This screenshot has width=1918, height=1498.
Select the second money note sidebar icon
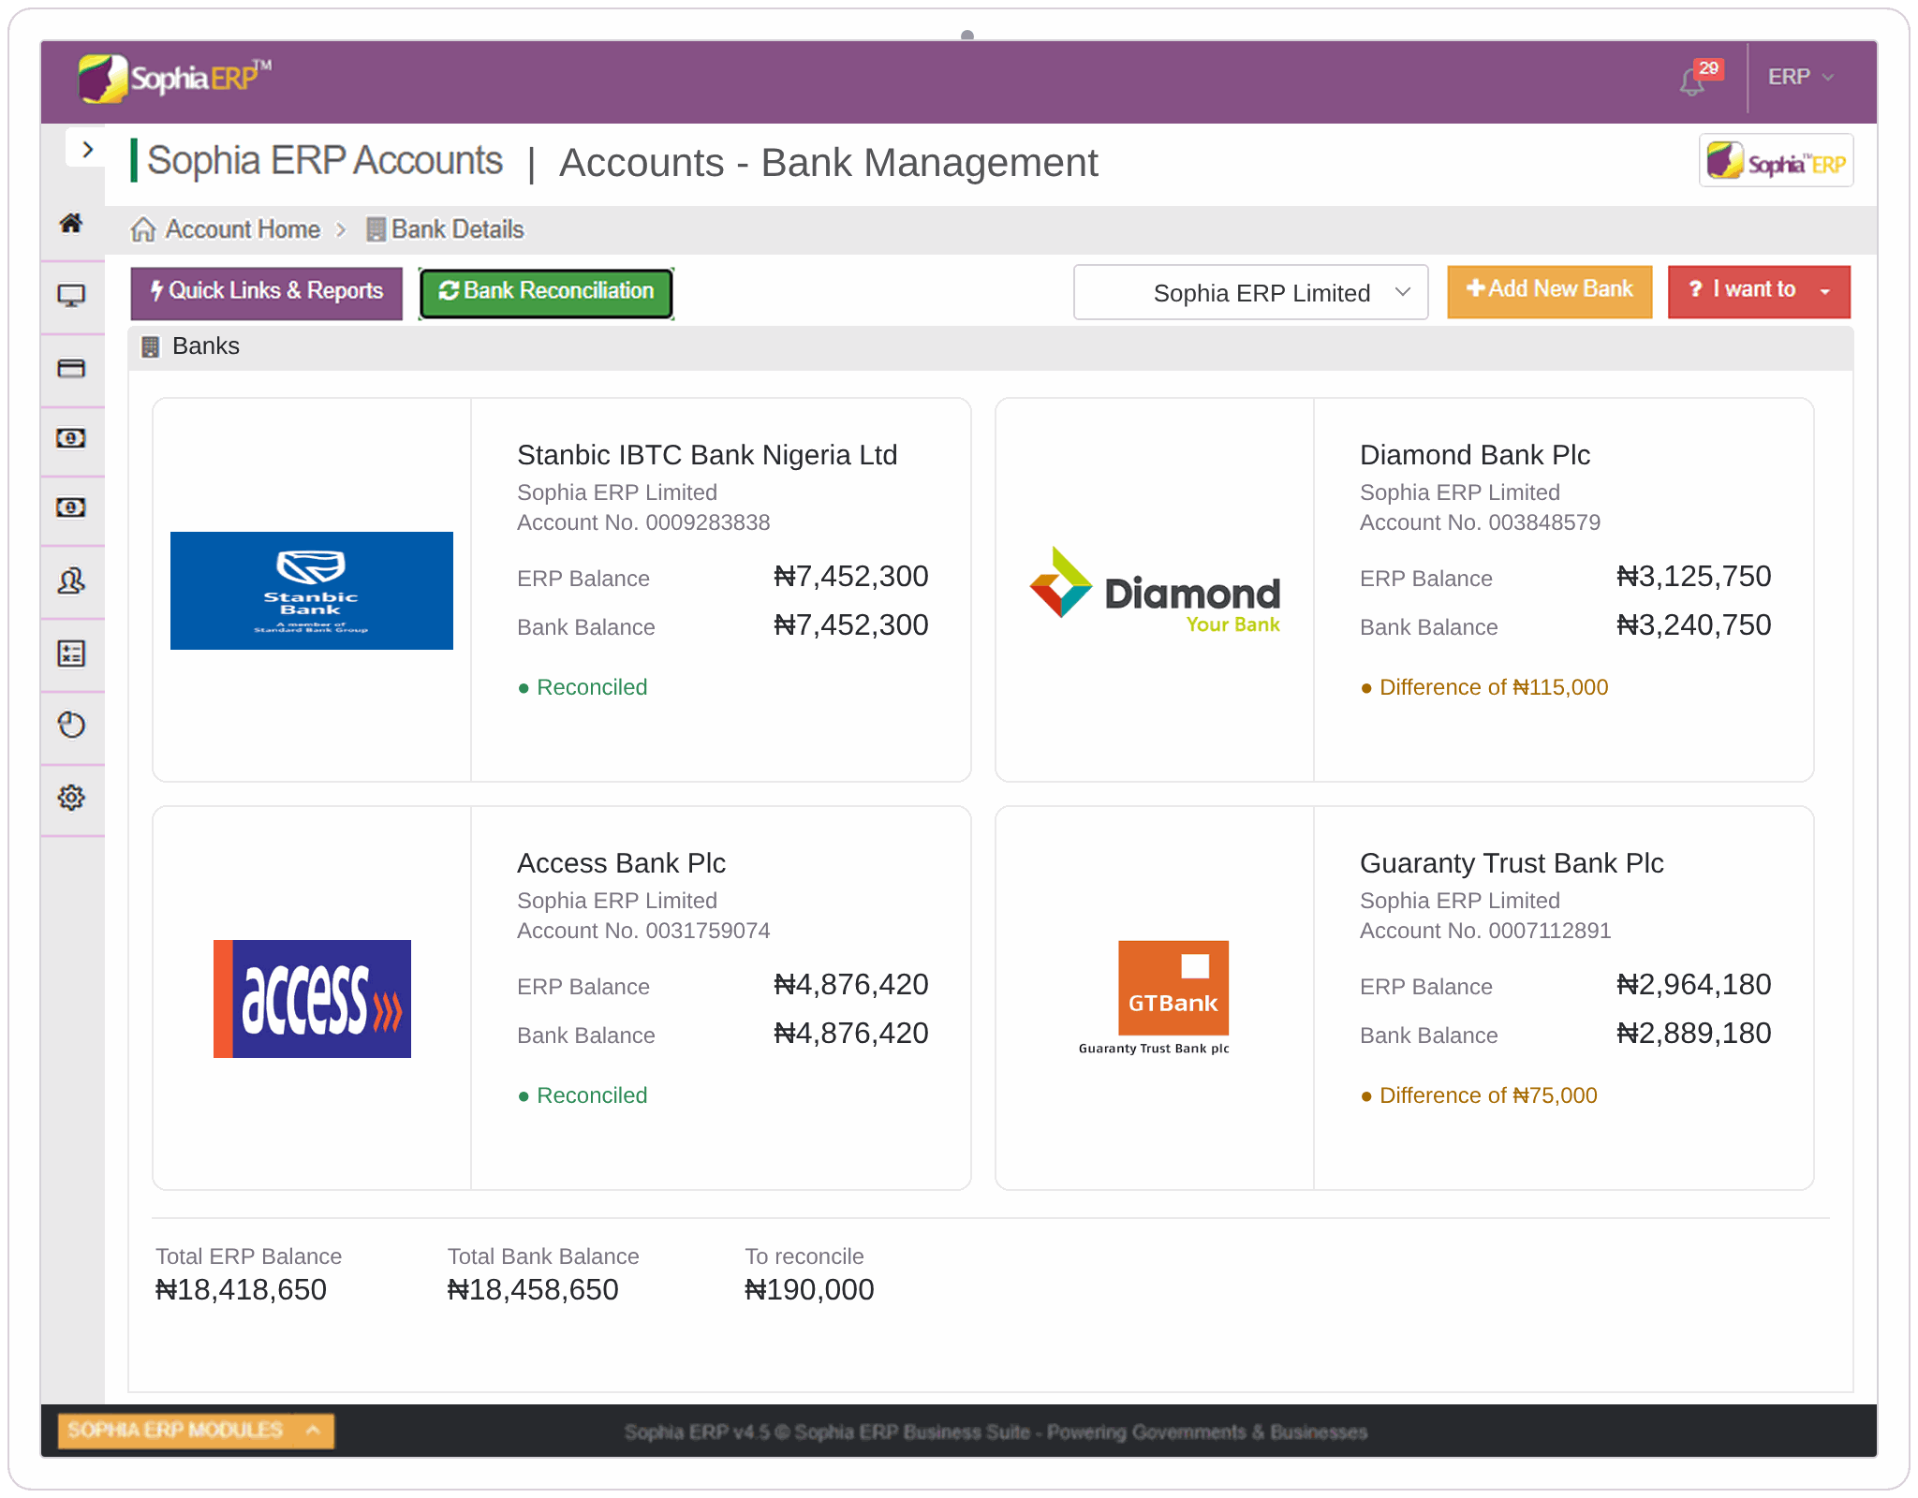(x=71, y=507)
